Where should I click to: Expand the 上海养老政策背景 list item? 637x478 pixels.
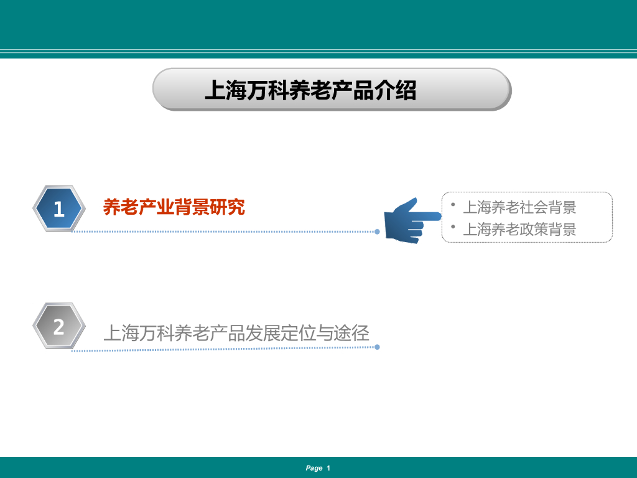521,229
